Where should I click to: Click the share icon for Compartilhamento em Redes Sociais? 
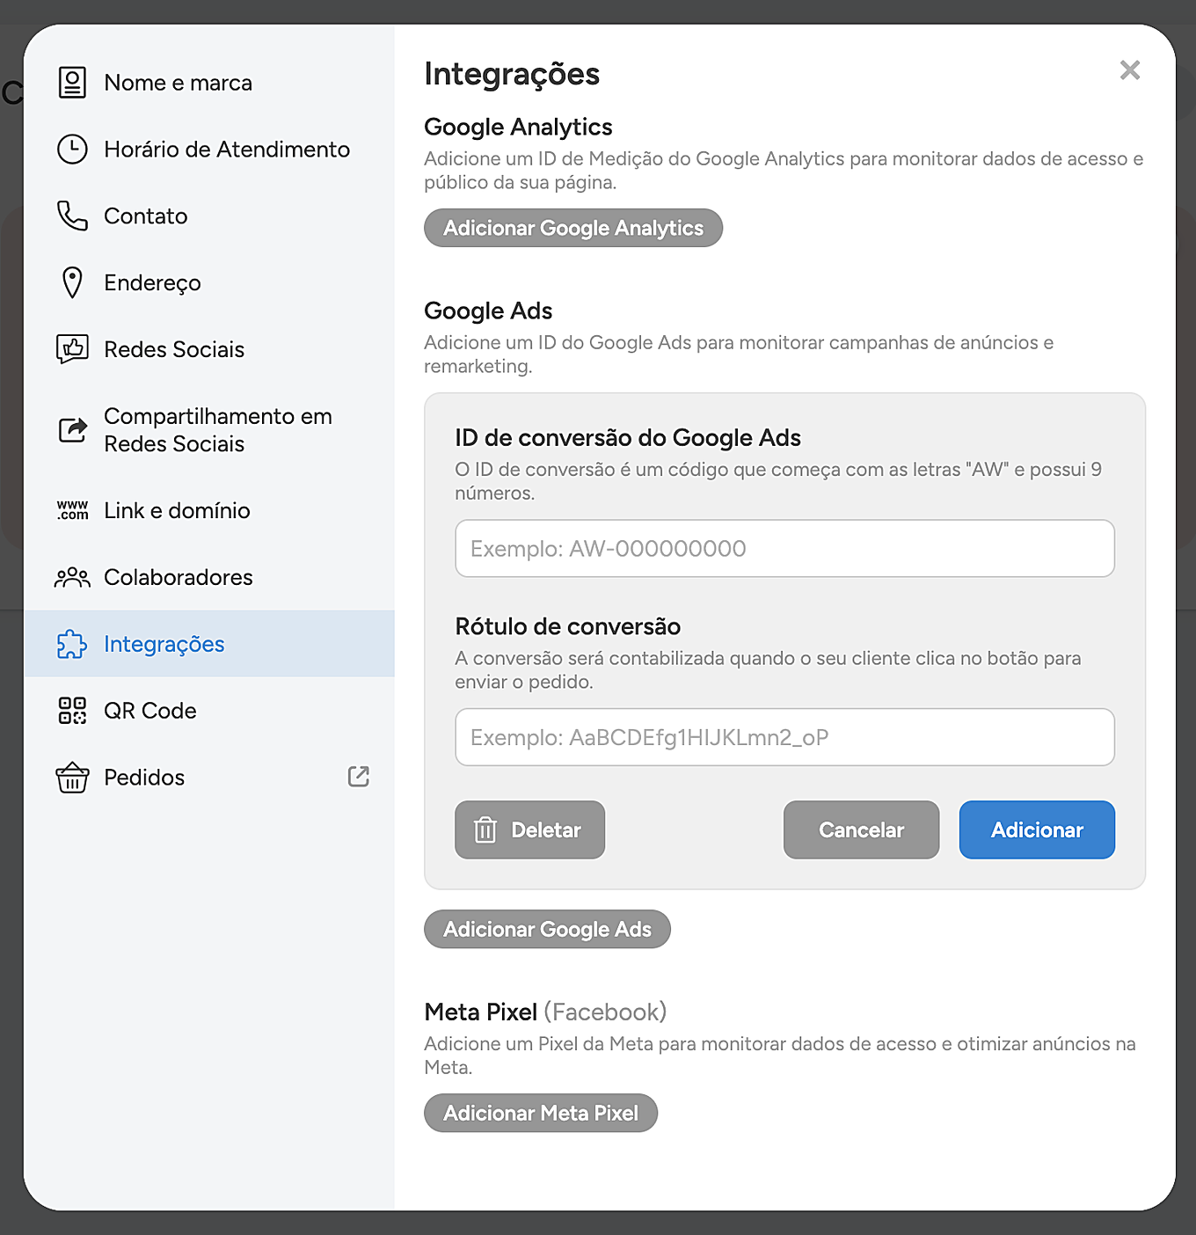click(x=72, y=429)
